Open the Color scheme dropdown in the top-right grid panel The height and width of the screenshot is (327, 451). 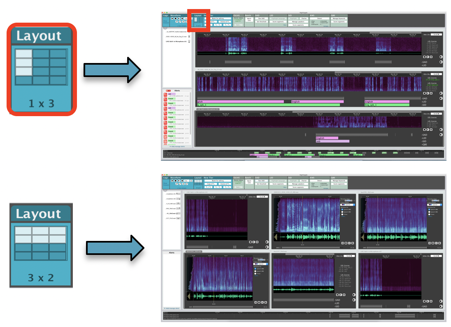434,204
